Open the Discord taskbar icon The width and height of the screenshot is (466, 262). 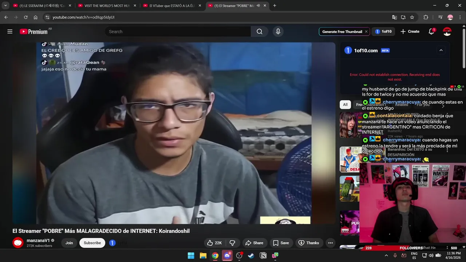click(x=227, y=255)
